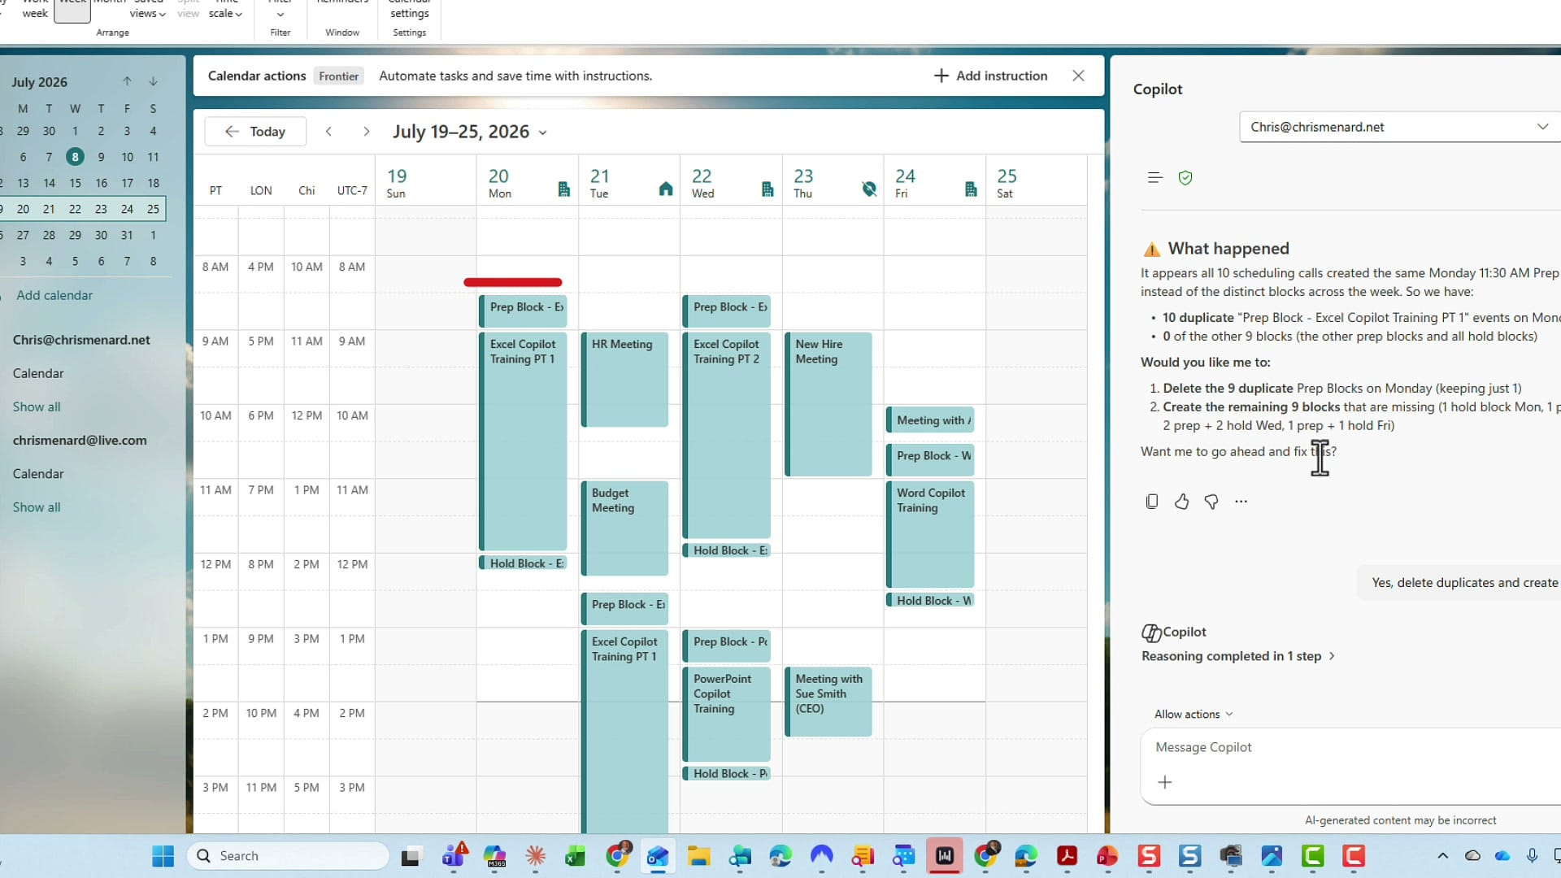Open Microsoft 365 Copilot from taskbar
The height and width of the screenshot is (878, 1561).
pyautogui.click(x=494, y=856)
